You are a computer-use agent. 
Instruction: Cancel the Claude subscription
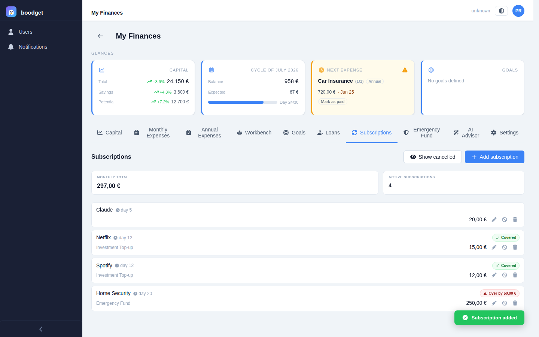pyautogui.click(x=505, y=220)
